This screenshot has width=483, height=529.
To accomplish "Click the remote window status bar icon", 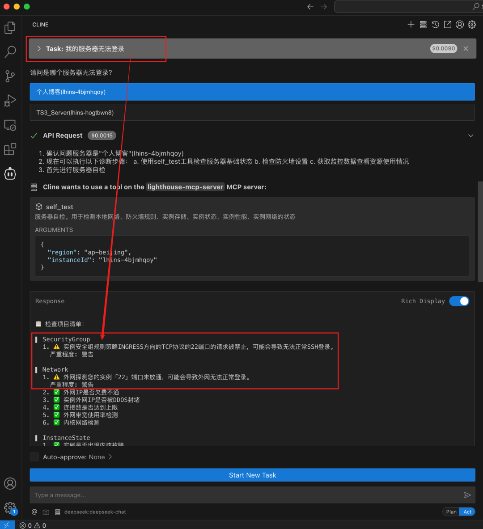I will (x=7, y=525).
